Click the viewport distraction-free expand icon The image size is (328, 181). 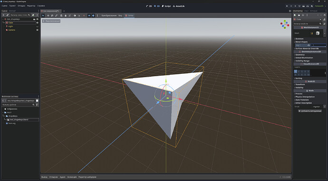click(x=290, y=11)
